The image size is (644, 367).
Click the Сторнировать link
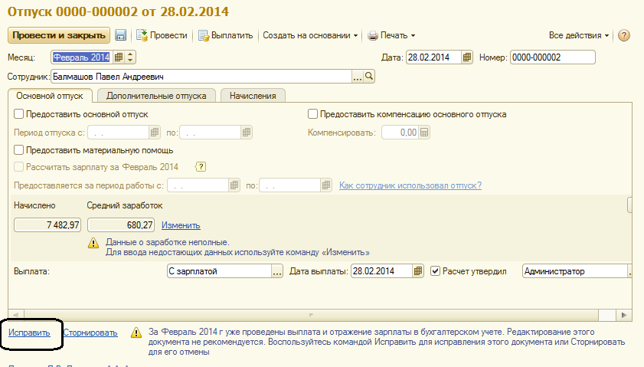[x=90, y=333]
